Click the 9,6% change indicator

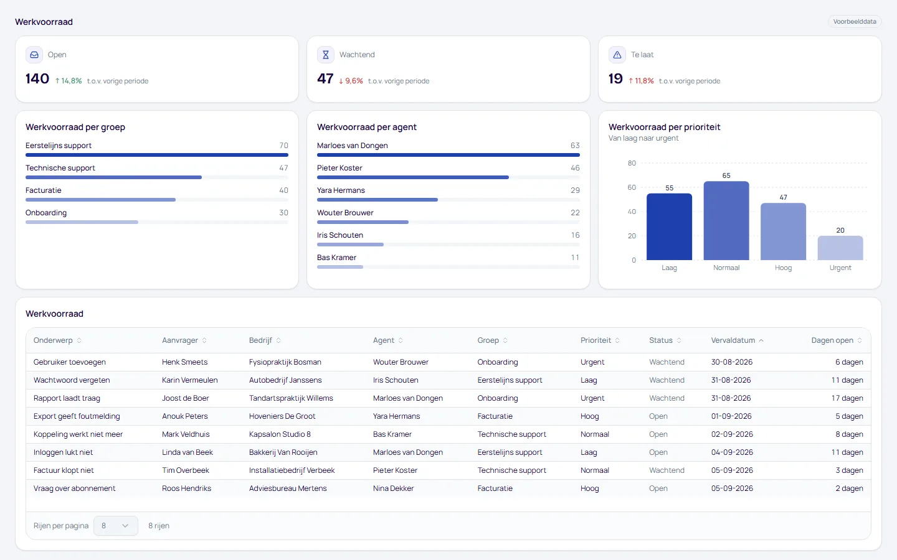(x=351, y=81)
